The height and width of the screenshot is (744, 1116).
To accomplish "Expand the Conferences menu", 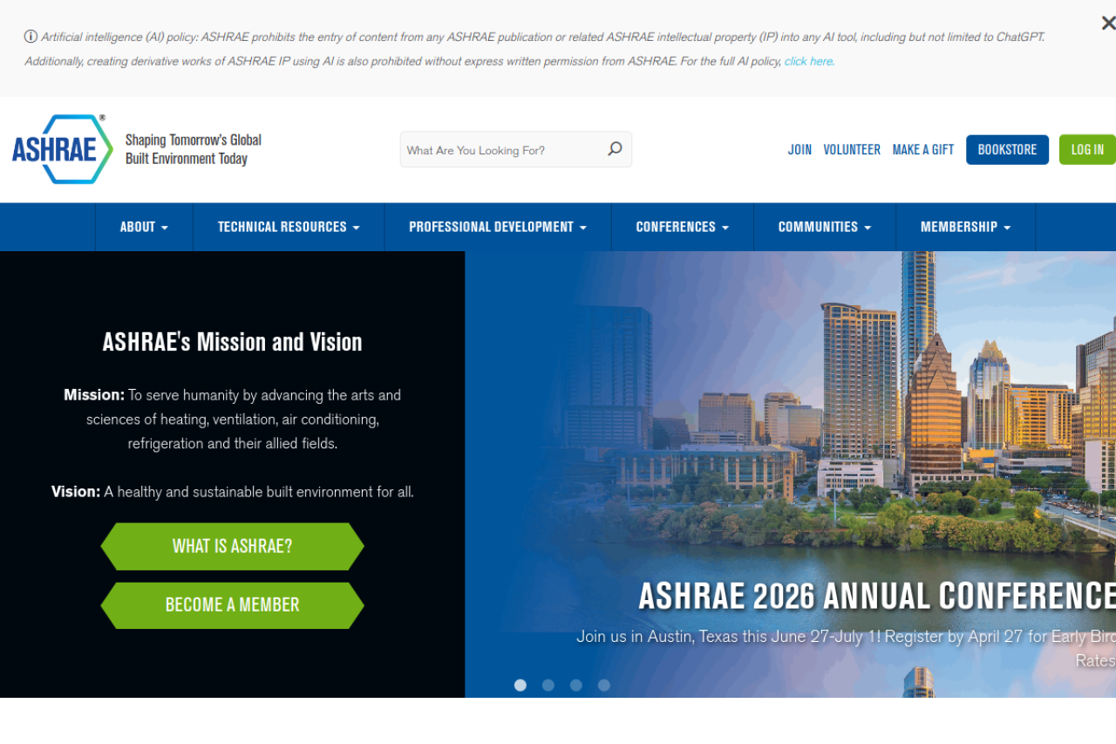I will [683, 227].
